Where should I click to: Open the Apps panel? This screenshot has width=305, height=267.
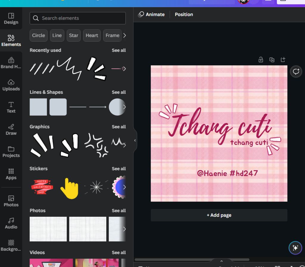[x=11, y=174]
